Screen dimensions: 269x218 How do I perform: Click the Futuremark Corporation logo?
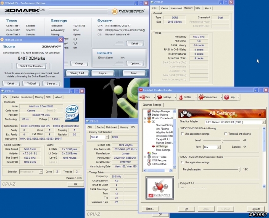128,11
